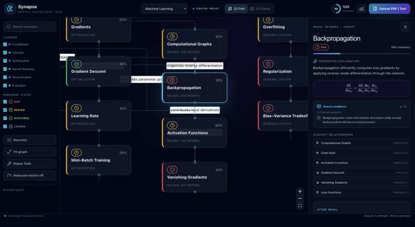Close the Backpropagation detail panel
415x227 pixels.
point(405,27)
